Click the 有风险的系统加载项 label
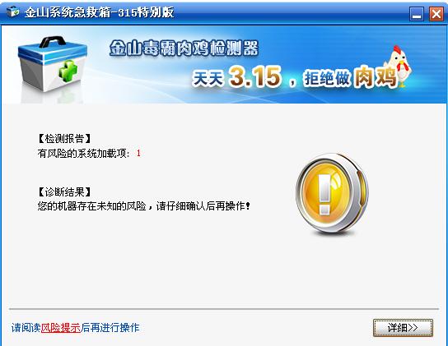The height and width of the screenshot is (346, 448). pyautogui.click(x=84, y=154)
